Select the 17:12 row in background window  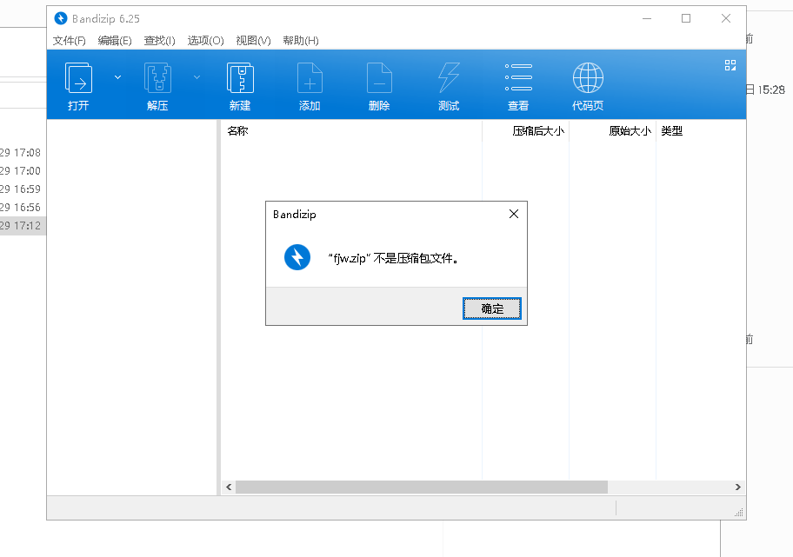23,225
